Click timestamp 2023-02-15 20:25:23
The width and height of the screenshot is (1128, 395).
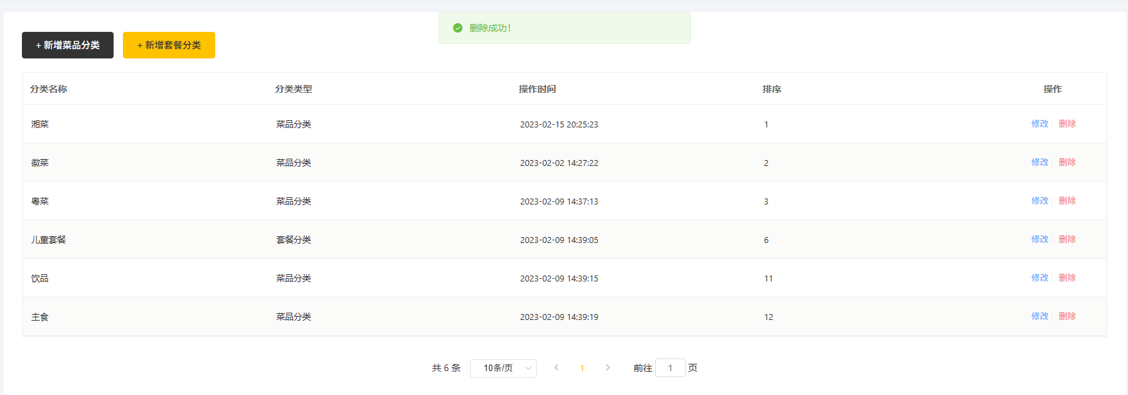tap(559, 124)
